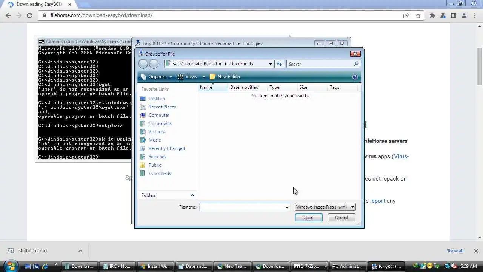
Task: Open the Windows Image Files type dropdown
Action: click(x=325, y=207)
